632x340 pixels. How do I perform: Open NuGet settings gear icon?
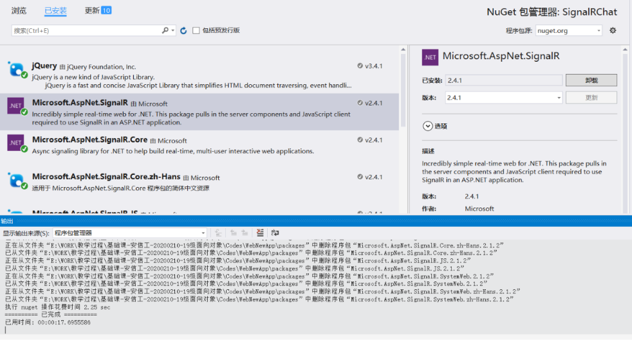point(613,30)
